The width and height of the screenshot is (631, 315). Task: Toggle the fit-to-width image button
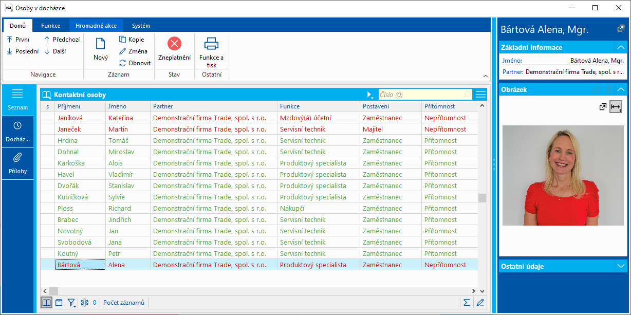[616, 107]
